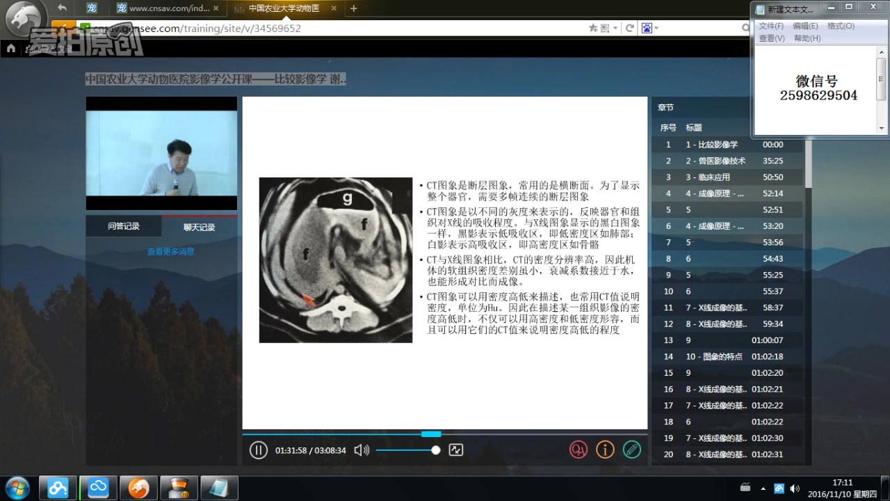Select chapter 6 成像原理 at 53:20
The image size is (890, 501).
coord(727,226)
